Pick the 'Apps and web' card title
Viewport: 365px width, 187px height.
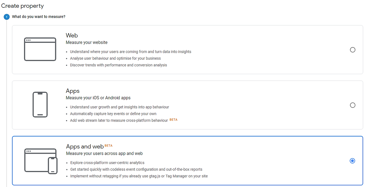click(x=85, y=146)
